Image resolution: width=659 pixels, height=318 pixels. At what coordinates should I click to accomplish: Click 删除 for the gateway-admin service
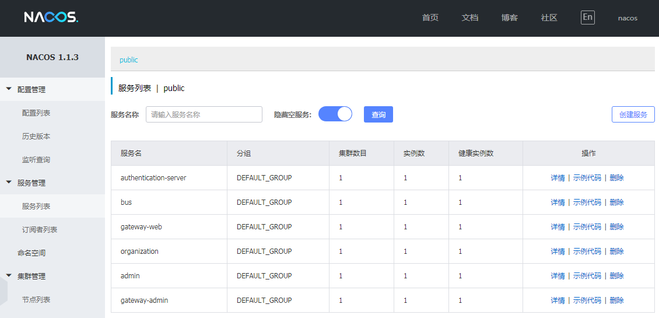(x=616, y=300)
